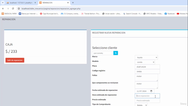Open tab search chevron at top left
188x106 pixels.
tap(3, 3)
